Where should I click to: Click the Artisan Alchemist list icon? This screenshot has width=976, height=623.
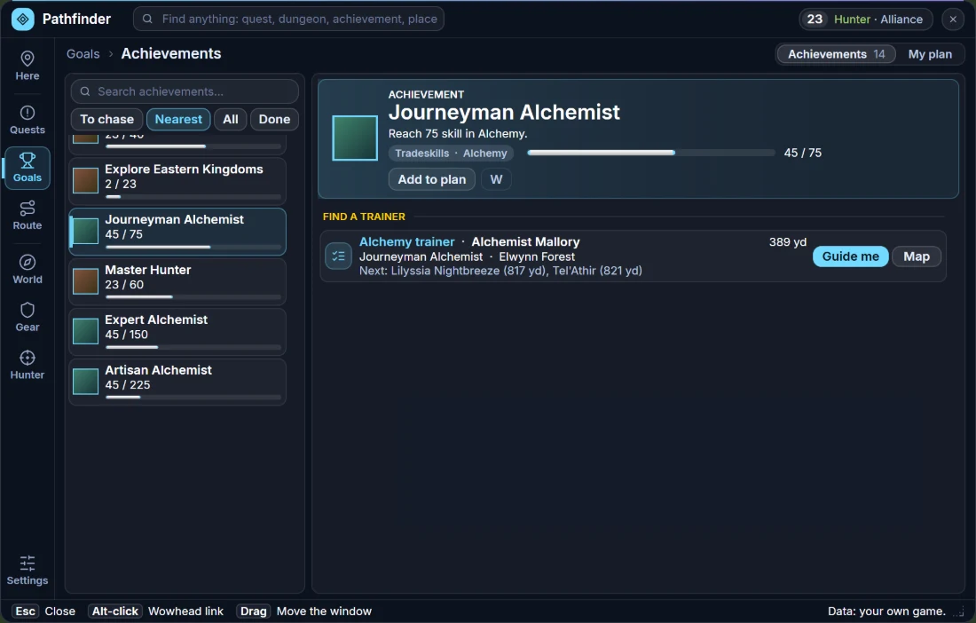coord(86,382)
